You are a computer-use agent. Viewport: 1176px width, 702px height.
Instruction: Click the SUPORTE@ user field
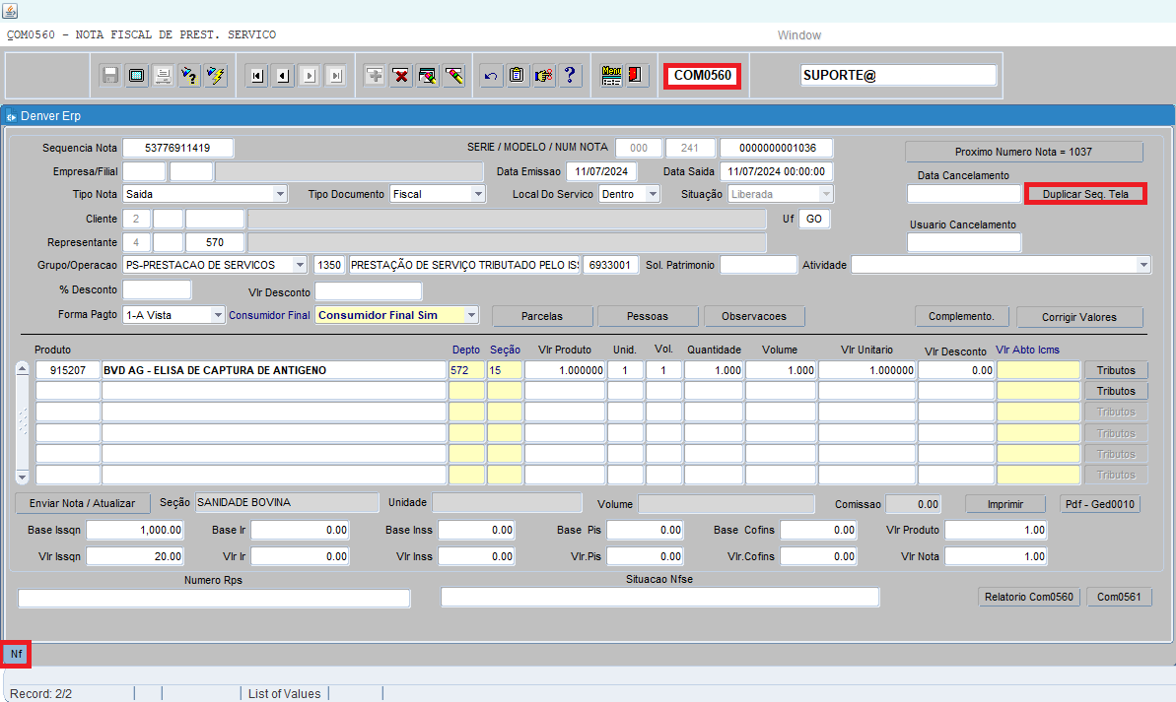[898, 76]
